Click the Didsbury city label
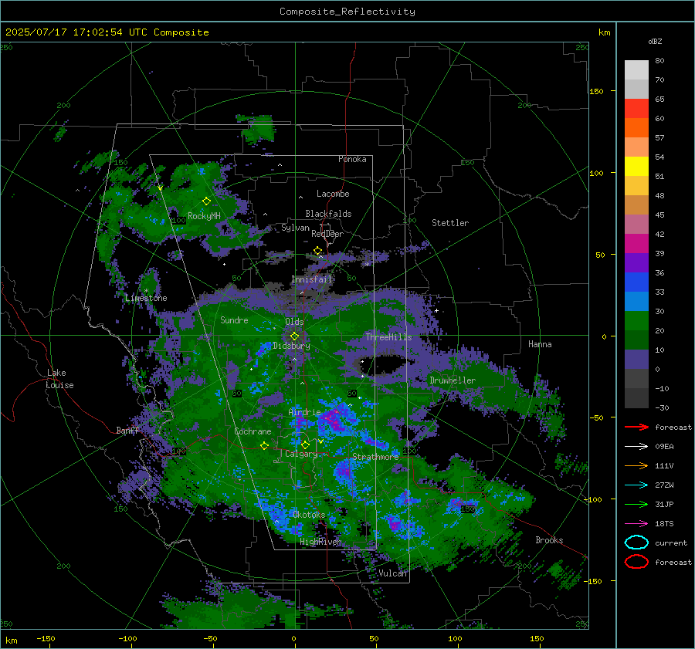This screenshot has width=695, height=649. coord(291,346)
